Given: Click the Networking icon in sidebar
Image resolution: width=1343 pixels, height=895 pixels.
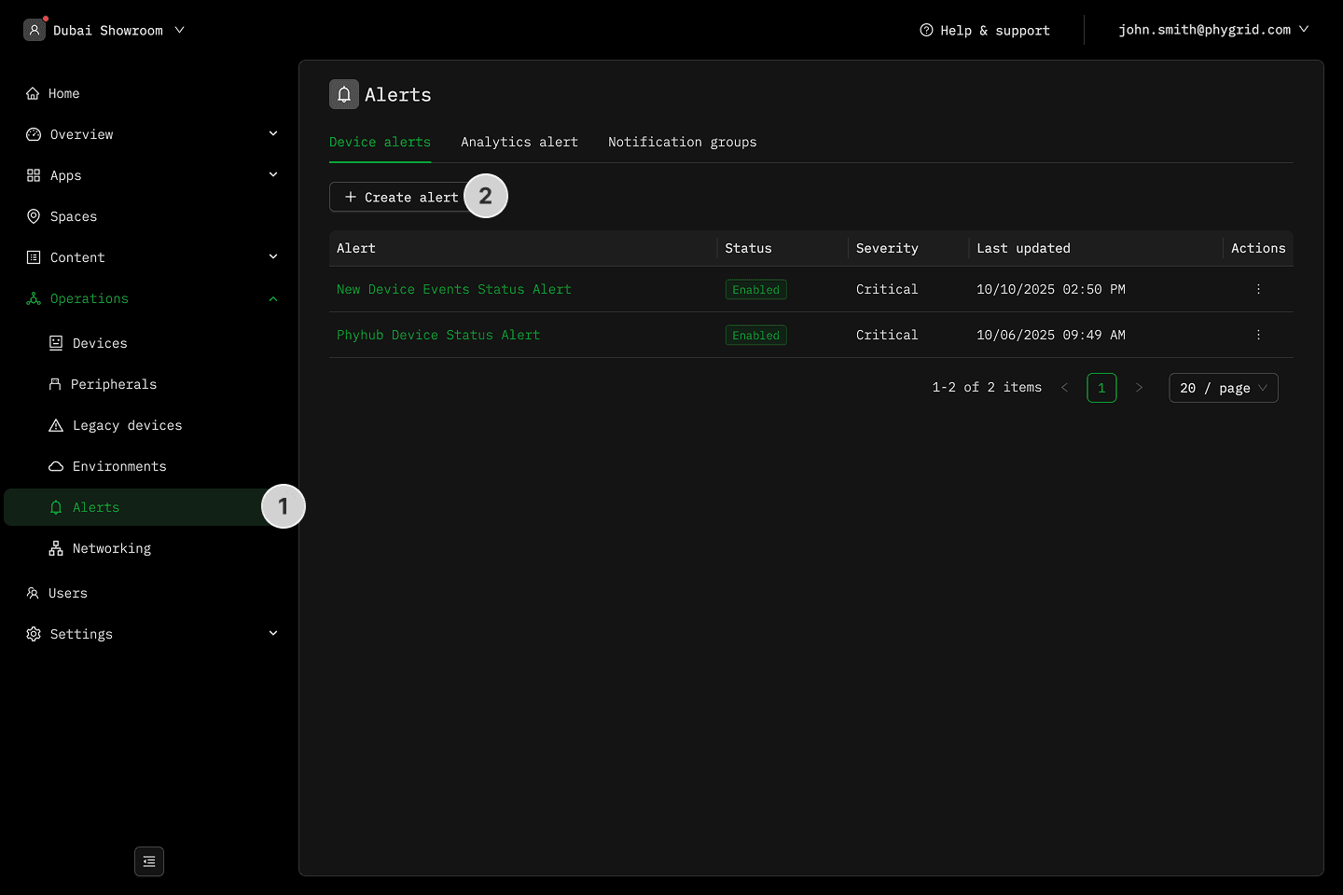Looking at the screenshot, I should tap(56, 548).
